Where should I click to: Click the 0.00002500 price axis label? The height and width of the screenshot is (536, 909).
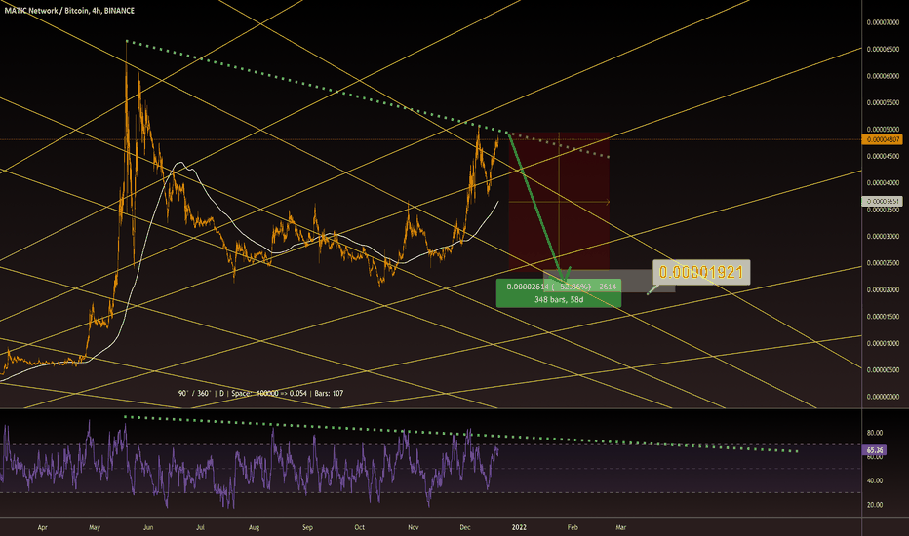point(883,263)
